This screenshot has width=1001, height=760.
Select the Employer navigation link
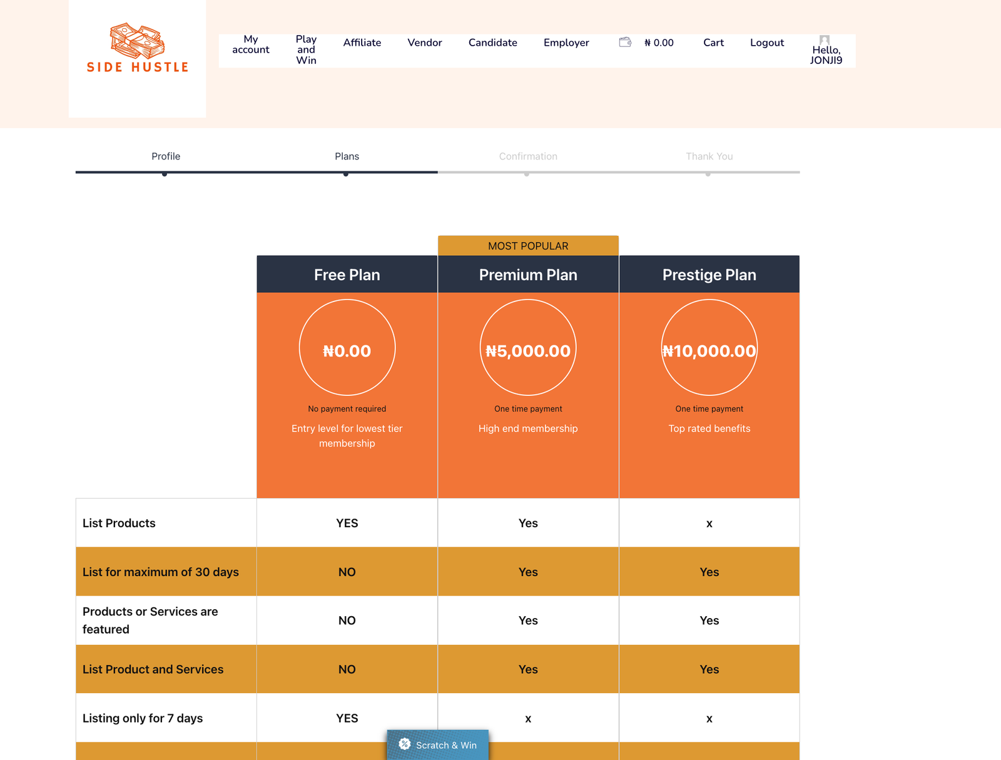coord(566,43)
